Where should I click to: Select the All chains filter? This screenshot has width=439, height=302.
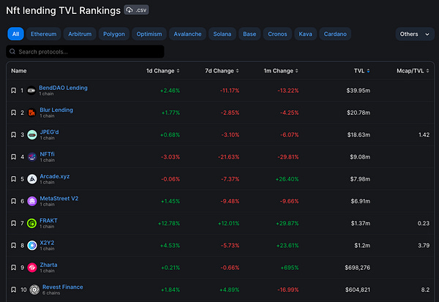pyautogui.click(x=15, y=34)
